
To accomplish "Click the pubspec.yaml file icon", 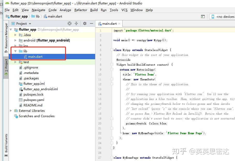I will click(x=21, y=100).
